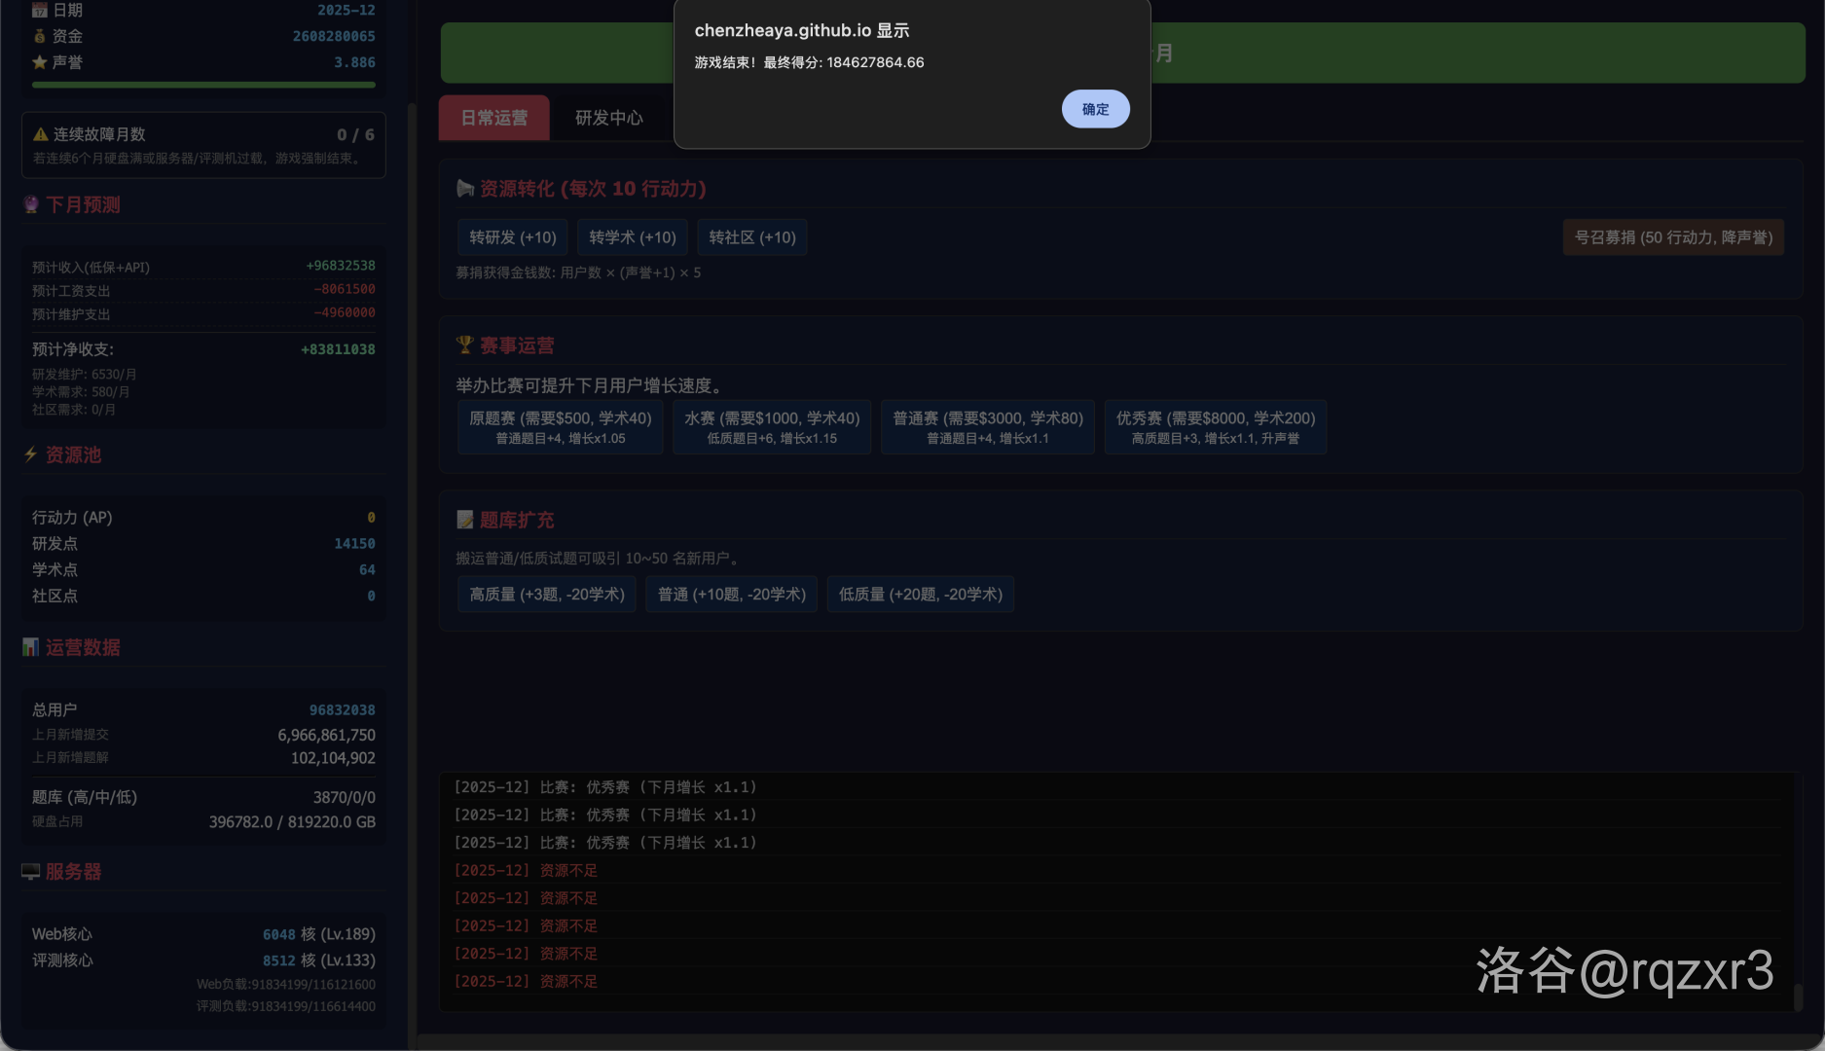Click the 转研发 (+10) button
The width and height of the screenshot is (1825, 1051).
[x=512, y=237]
